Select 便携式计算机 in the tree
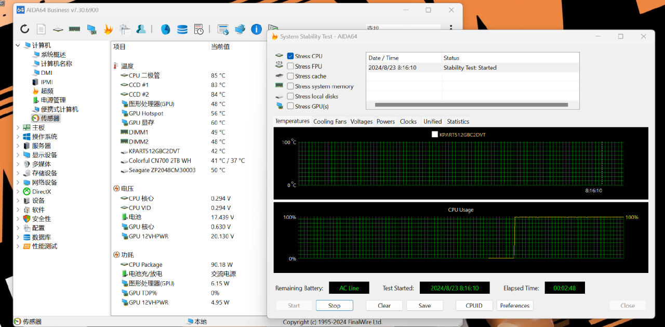This screenshot has width=665, height=327. click(x=60, y=109)
